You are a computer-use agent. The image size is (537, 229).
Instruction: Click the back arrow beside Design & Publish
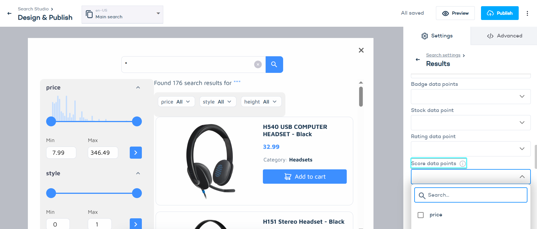(x=9, y=13)
